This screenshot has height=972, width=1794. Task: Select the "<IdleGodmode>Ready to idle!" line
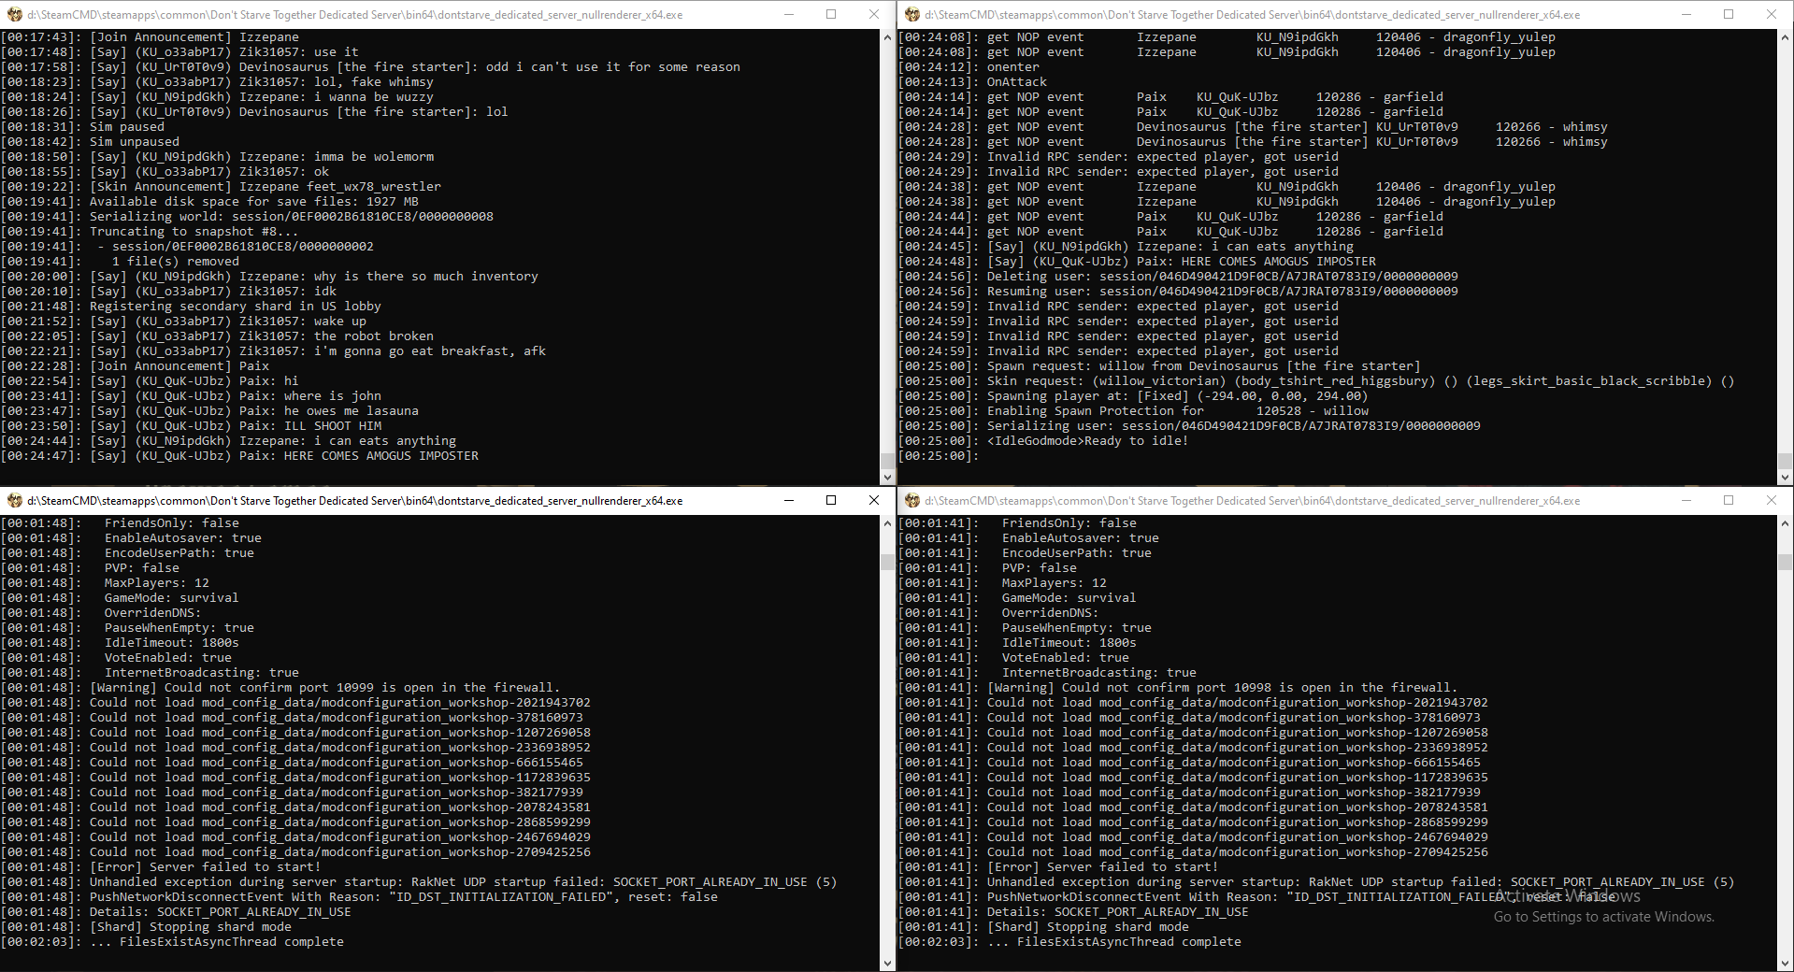pyautogui.click(x=1043, y=441)
